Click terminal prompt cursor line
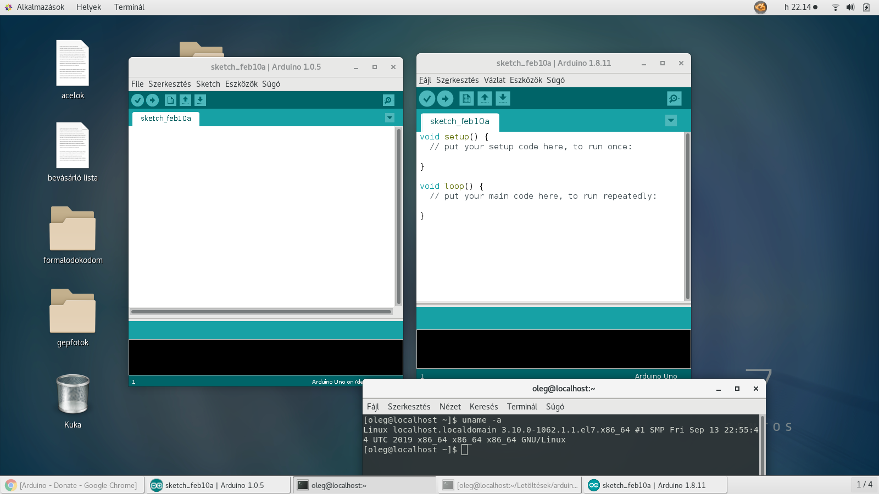 coord(415,450)
